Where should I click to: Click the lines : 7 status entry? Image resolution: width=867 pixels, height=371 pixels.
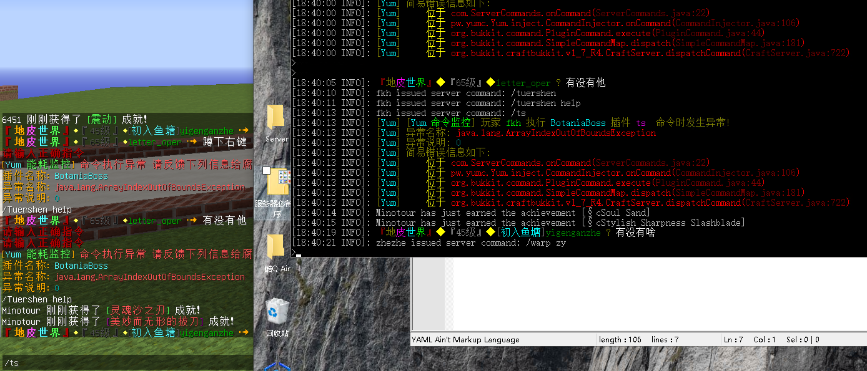(x=665, y=340)
